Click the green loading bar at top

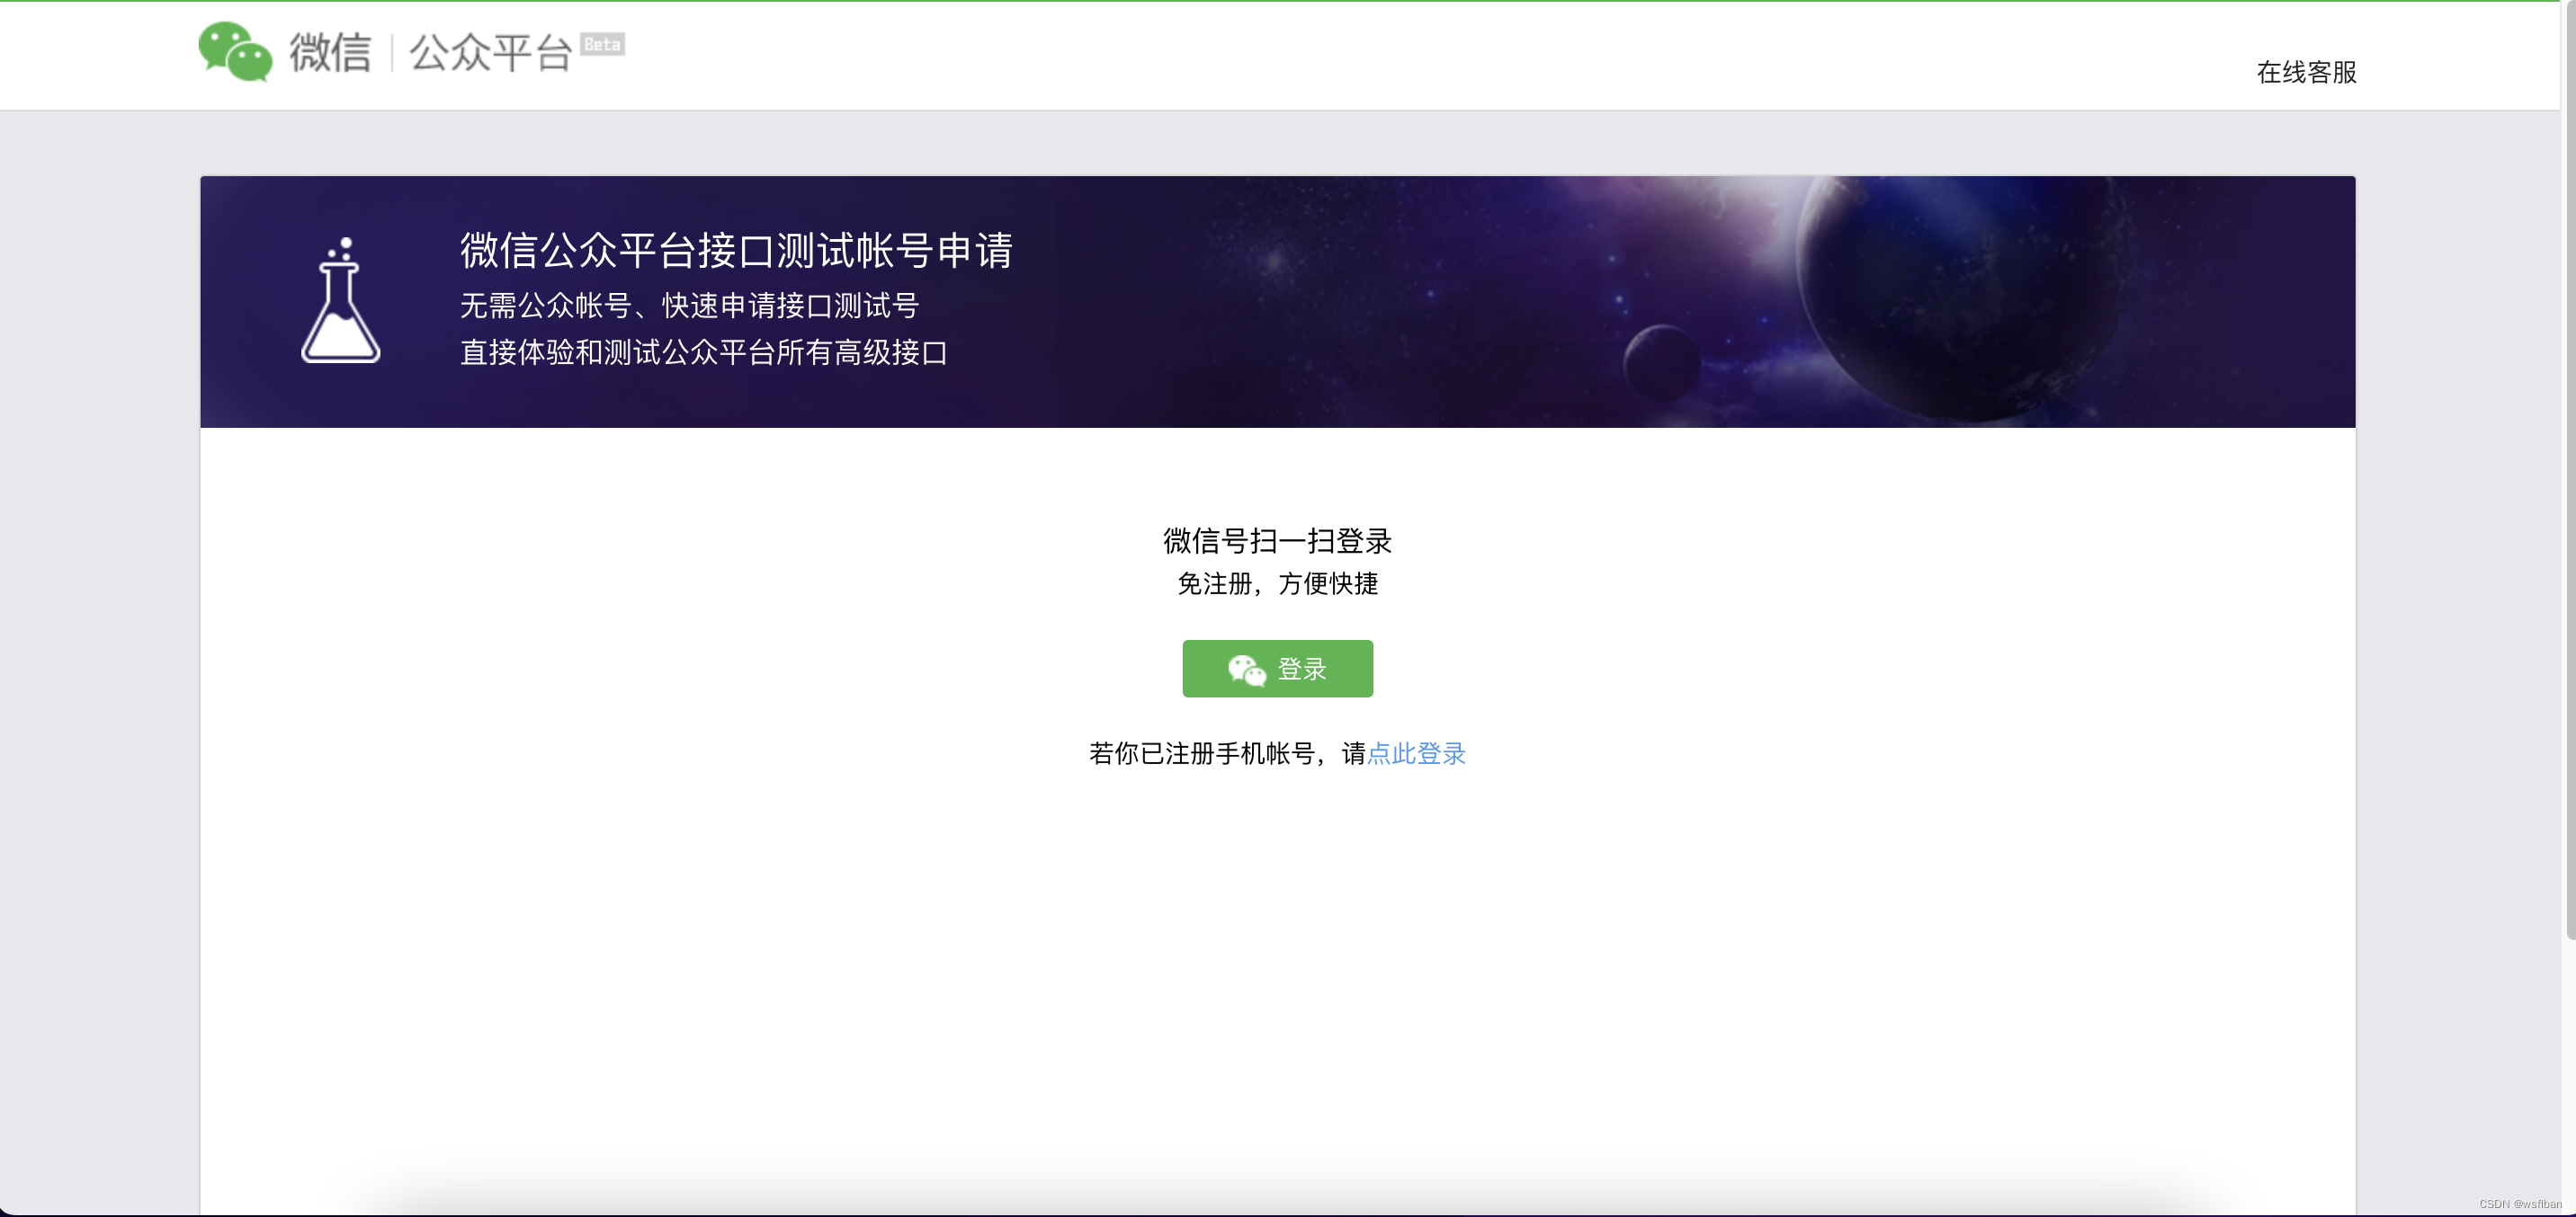(x=1280, y=1)
